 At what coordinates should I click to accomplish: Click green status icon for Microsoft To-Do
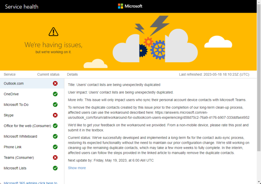coord(55,105)
